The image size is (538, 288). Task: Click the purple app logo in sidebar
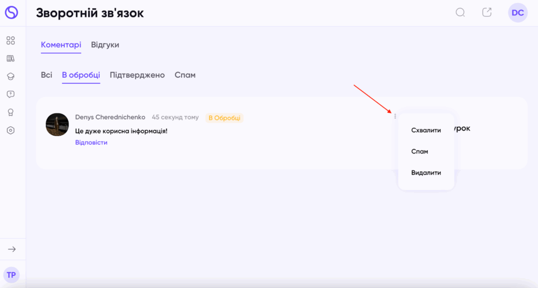[x=11, y=13]
